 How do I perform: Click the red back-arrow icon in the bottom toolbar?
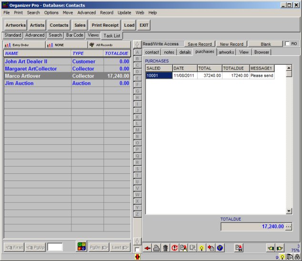[147, 248]
